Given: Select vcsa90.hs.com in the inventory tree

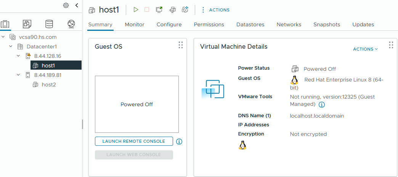Looking at the screenshot, I should [x=38, y=37].
